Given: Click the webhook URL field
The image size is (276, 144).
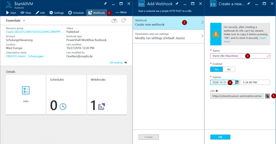Looking at the screenshot, I should 237,96.
